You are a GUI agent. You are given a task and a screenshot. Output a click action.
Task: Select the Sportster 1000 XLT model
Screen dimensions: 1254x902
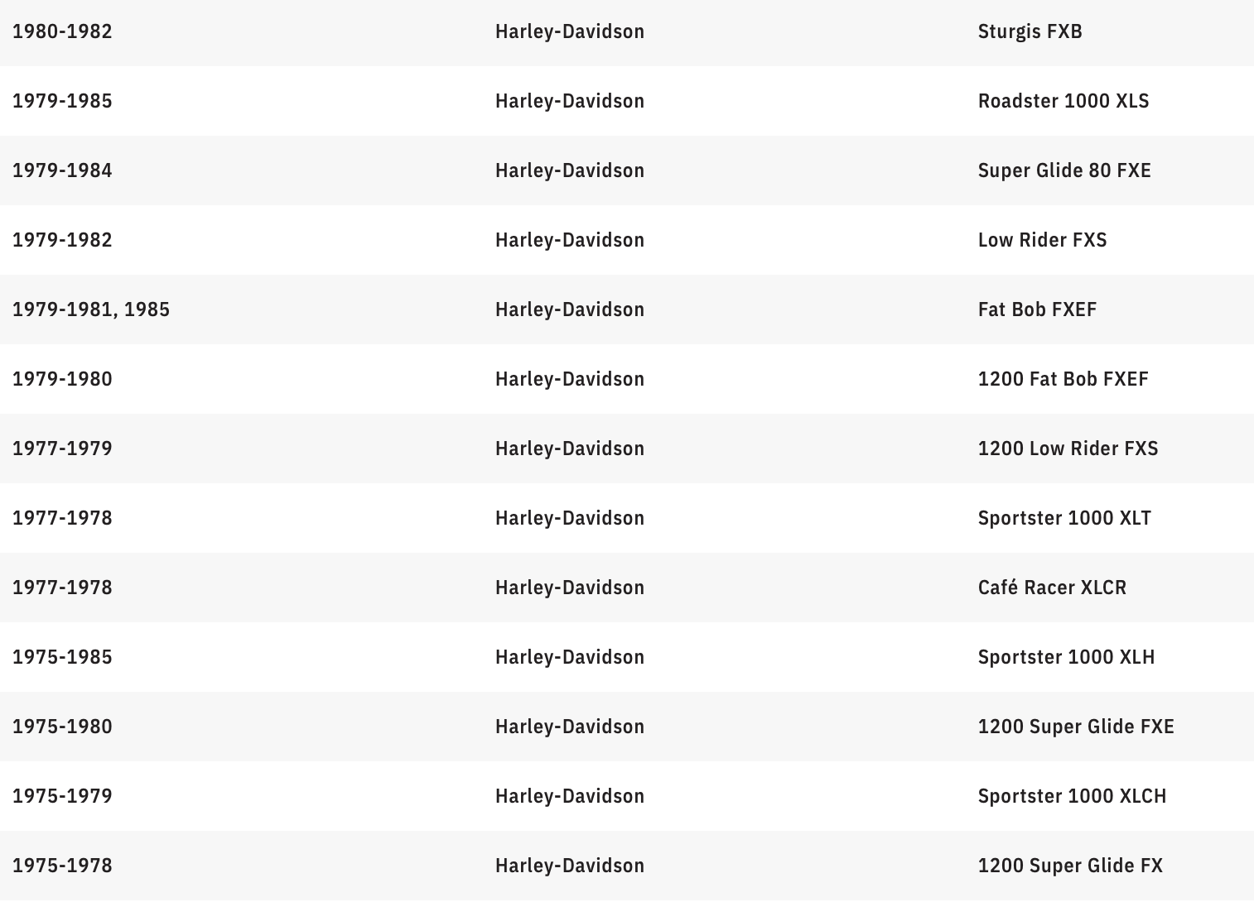click(1064, 518)
